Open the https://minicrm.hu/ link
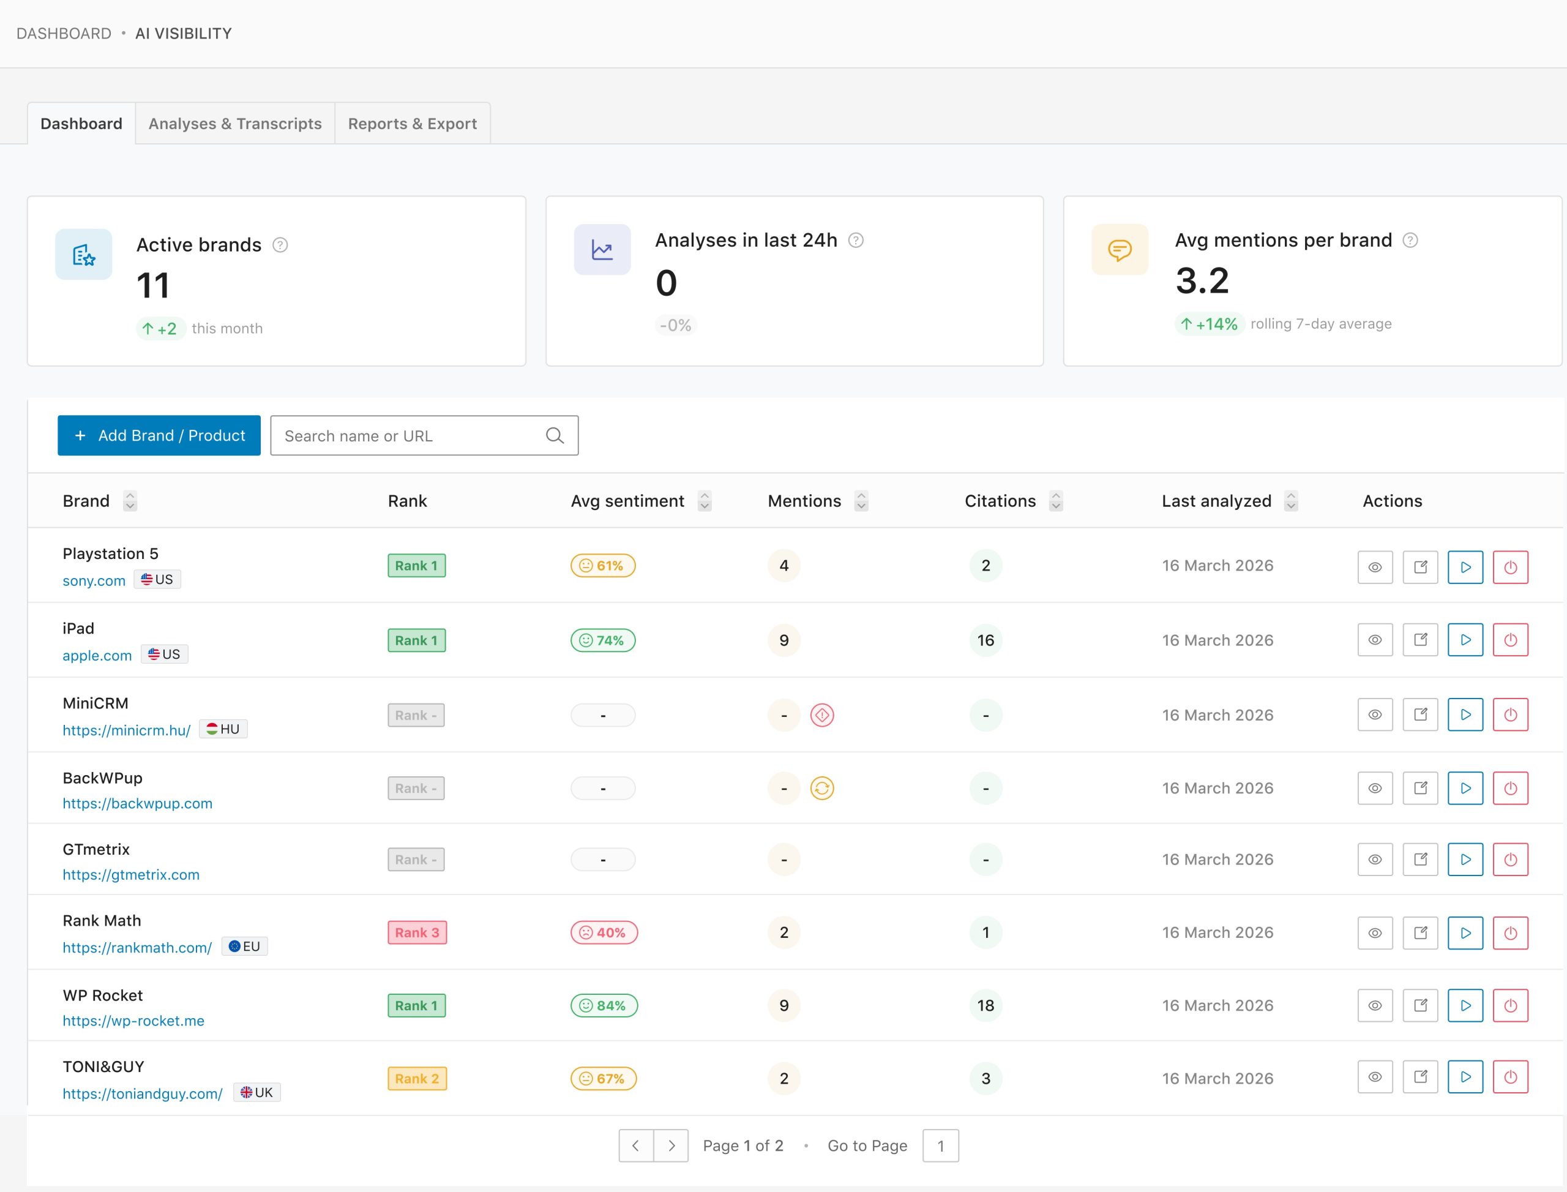This screenshot has width=1567, height=1192. (126, 730)
